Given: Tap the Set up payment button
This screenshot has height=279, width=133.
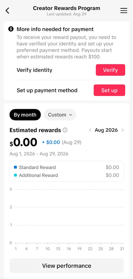Looking at the screenshot, I should pyautogui.click(x=109, y=90).
